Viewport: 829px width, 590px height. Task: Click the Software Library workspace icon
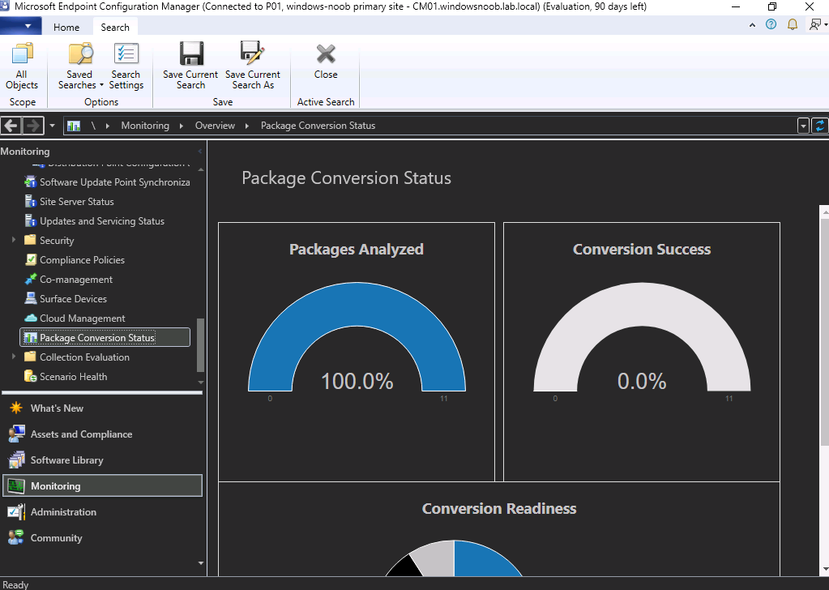click(16, 460)
